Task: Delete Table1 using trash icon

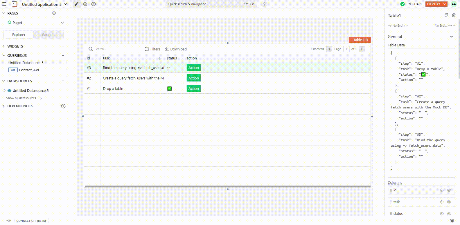Action: (x=454, y=15)
